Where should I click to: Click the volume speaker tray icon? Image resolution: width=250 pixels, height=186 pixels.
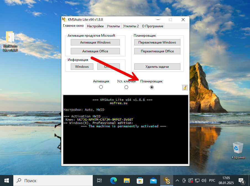tap(204, 181)
